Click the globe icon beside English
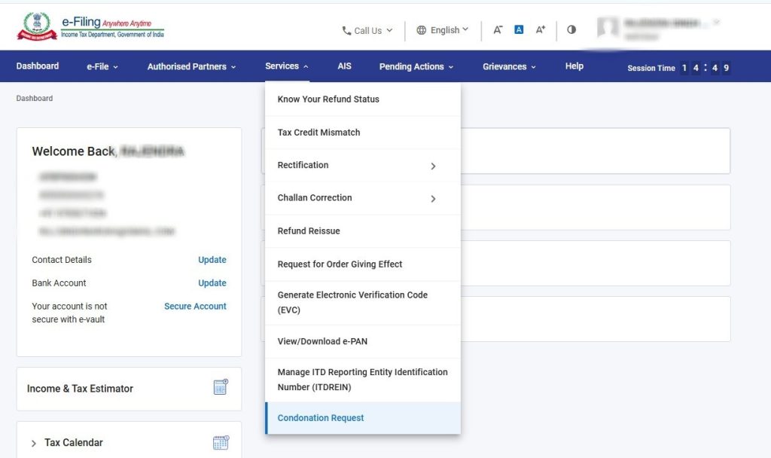 point(422,30)
